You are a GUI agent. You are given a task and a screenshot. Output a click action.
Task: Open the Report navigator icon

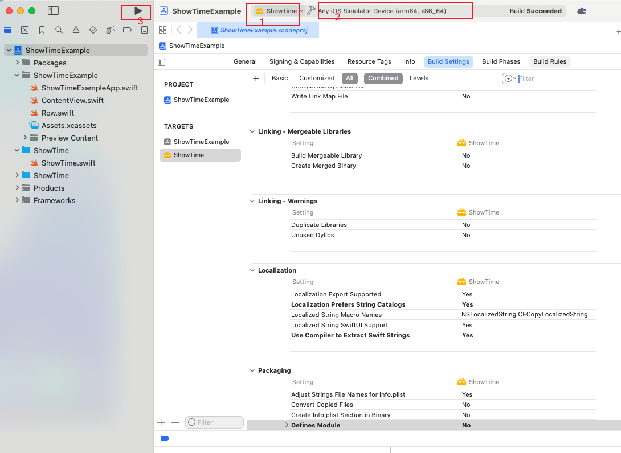click(x=145, y=30)
